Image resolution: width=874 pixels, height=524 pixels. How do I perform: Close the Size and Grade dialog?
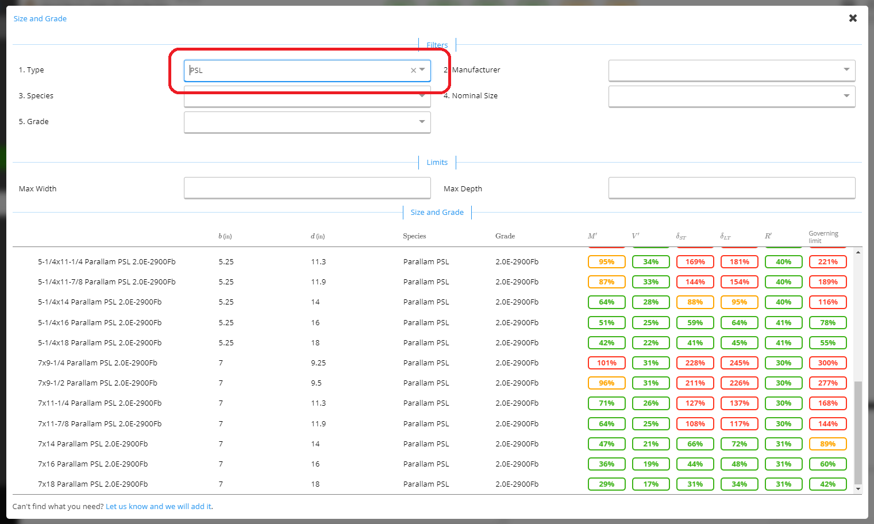tap(853, 18)
